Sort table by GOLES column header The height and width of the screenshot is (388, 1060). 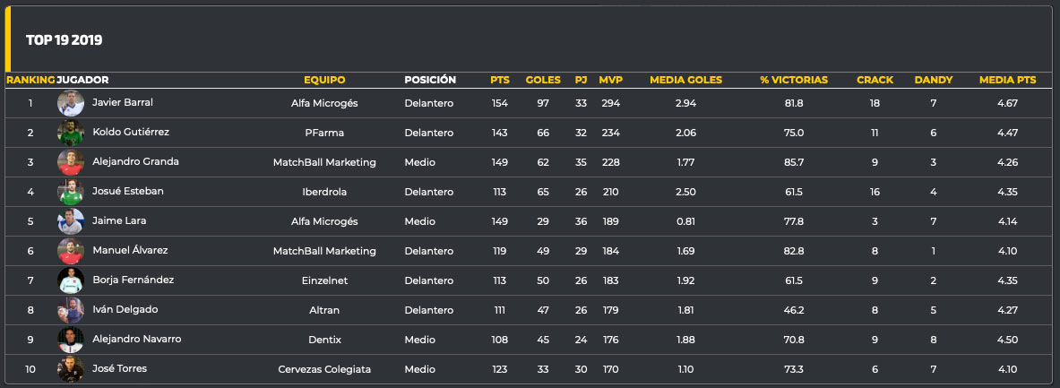pyautogui.click(x=543, y=80)
